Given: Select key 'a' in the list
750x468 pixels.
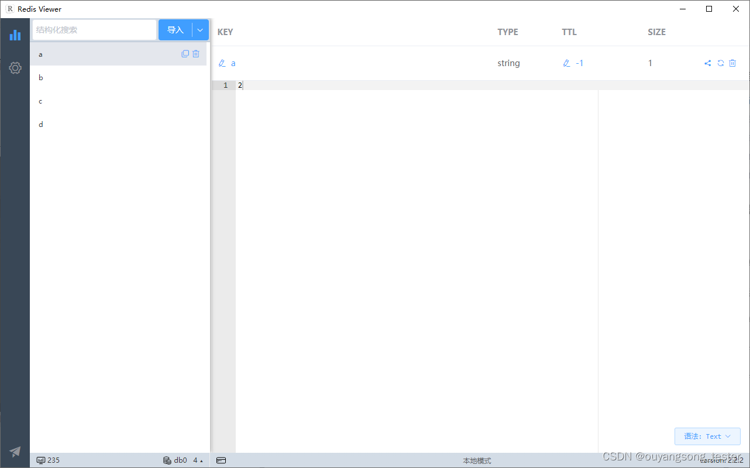Looking at the screenshot, I should (x=118, y=54).
